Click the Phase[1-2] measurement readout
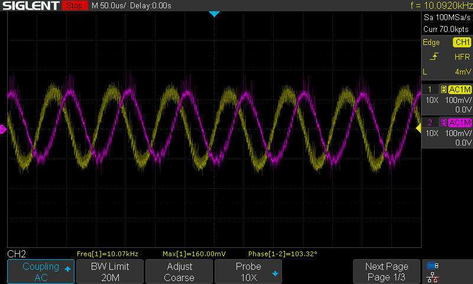 (283, 254)
